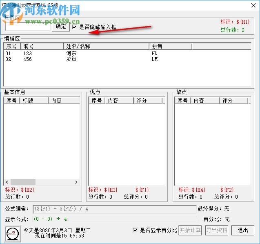Click the pinyin value LM
Screen dimensions: 260x244
[x=155, y=59]
